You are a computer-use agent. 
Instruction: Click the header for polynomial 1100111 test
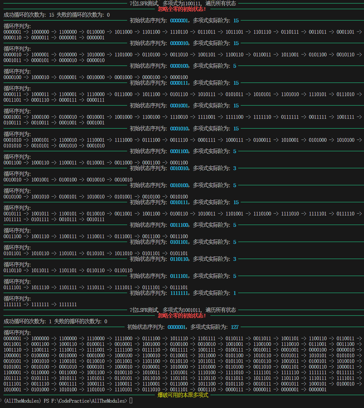coord(183,3)
